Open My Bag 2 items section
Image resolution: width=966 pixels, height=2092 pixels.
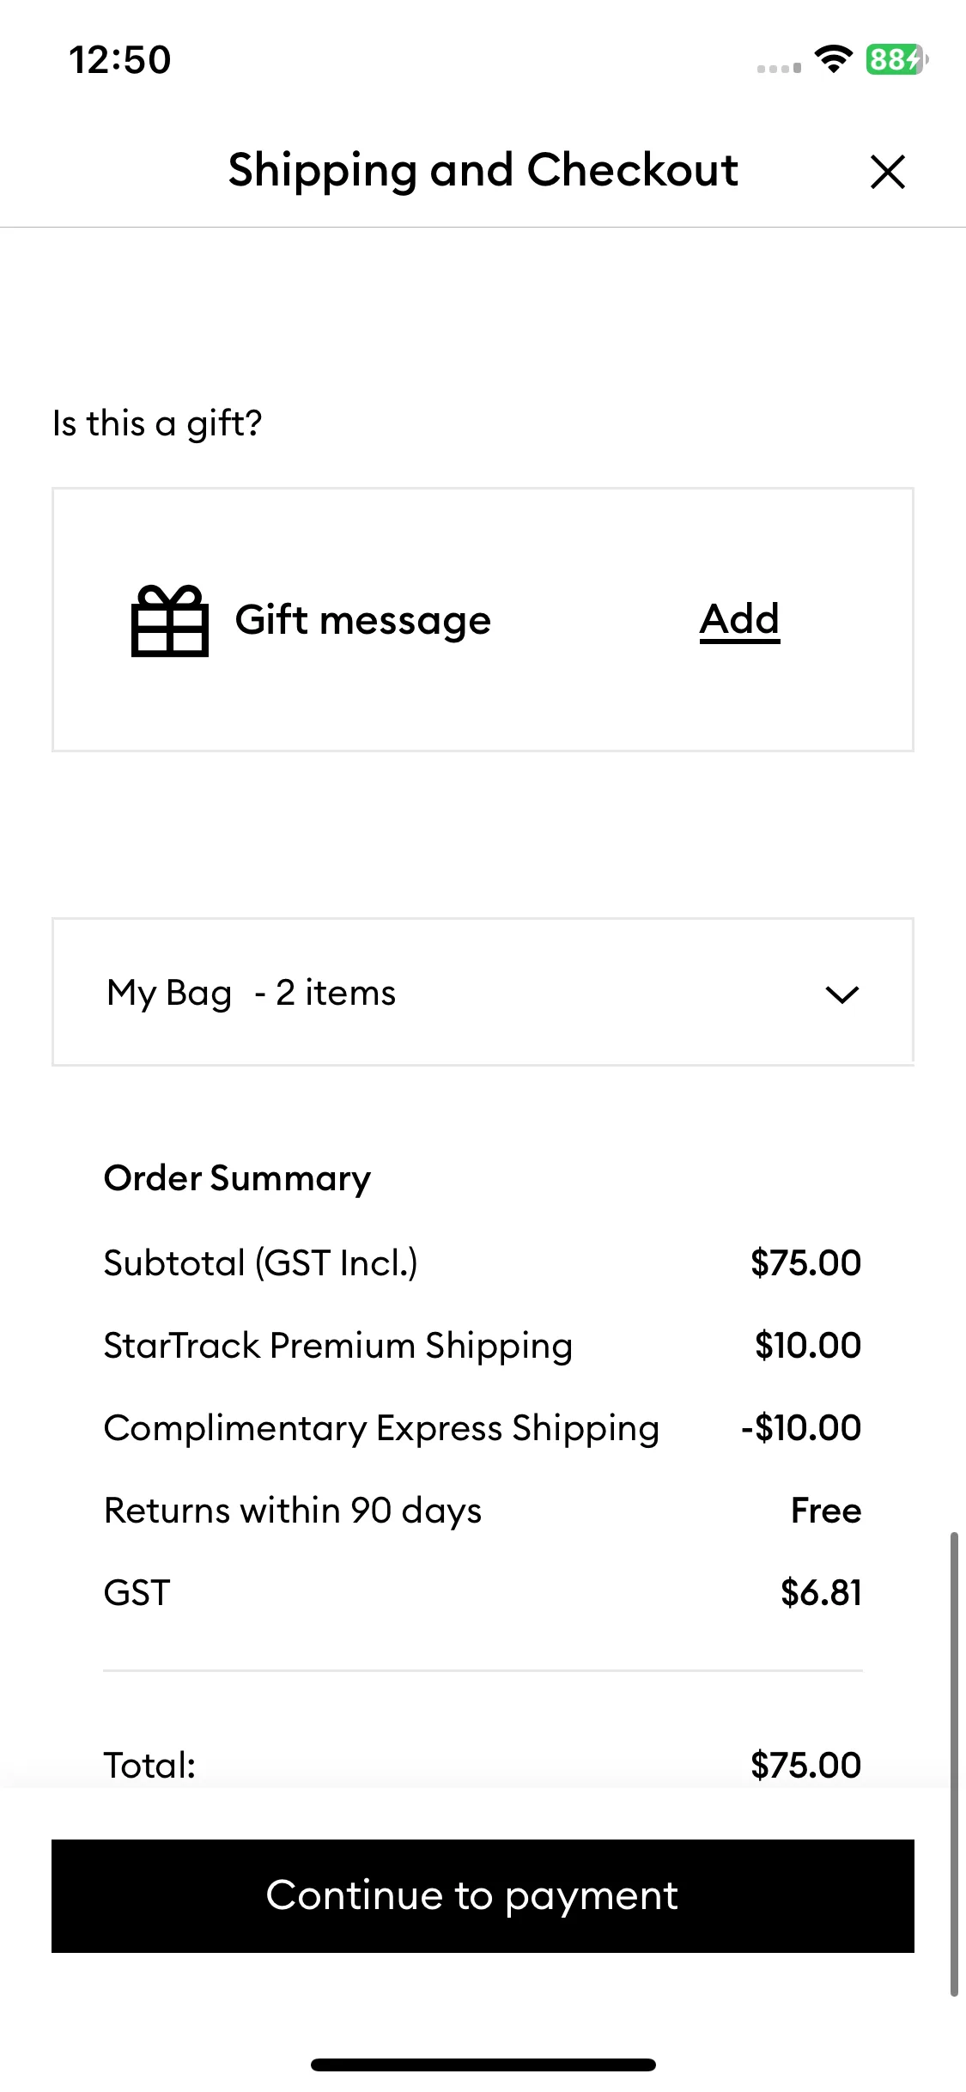tap(483, 992)
